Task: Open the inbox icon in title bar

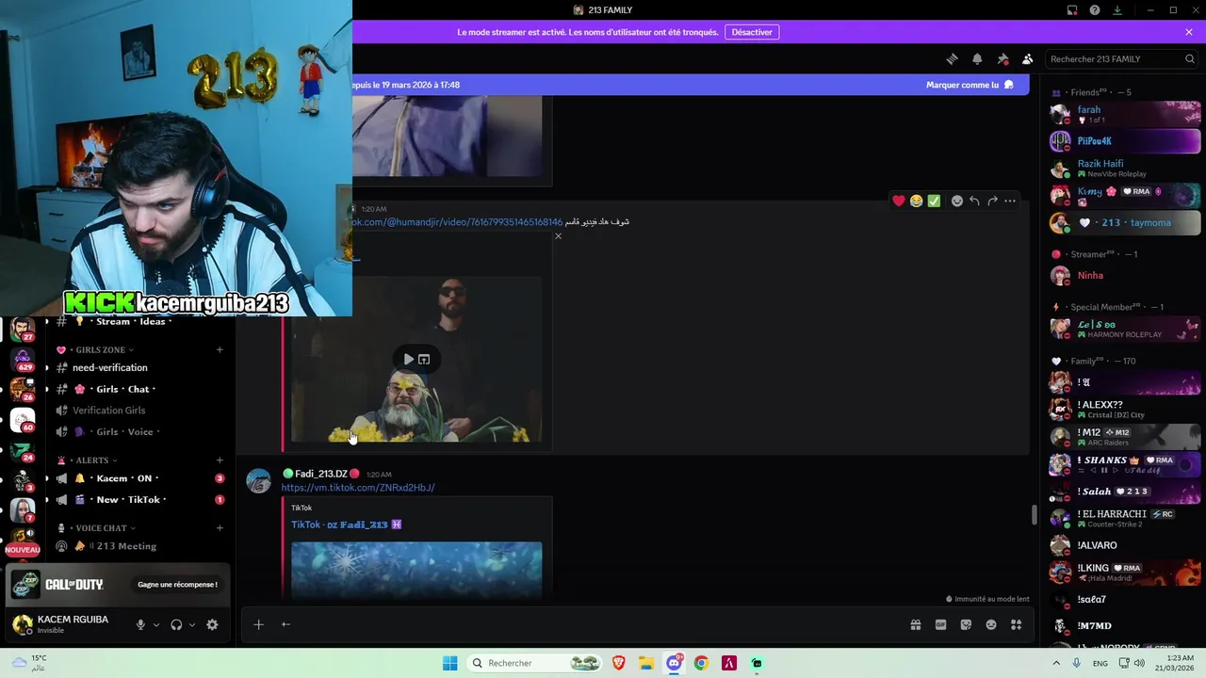Action: point(1072,10)
